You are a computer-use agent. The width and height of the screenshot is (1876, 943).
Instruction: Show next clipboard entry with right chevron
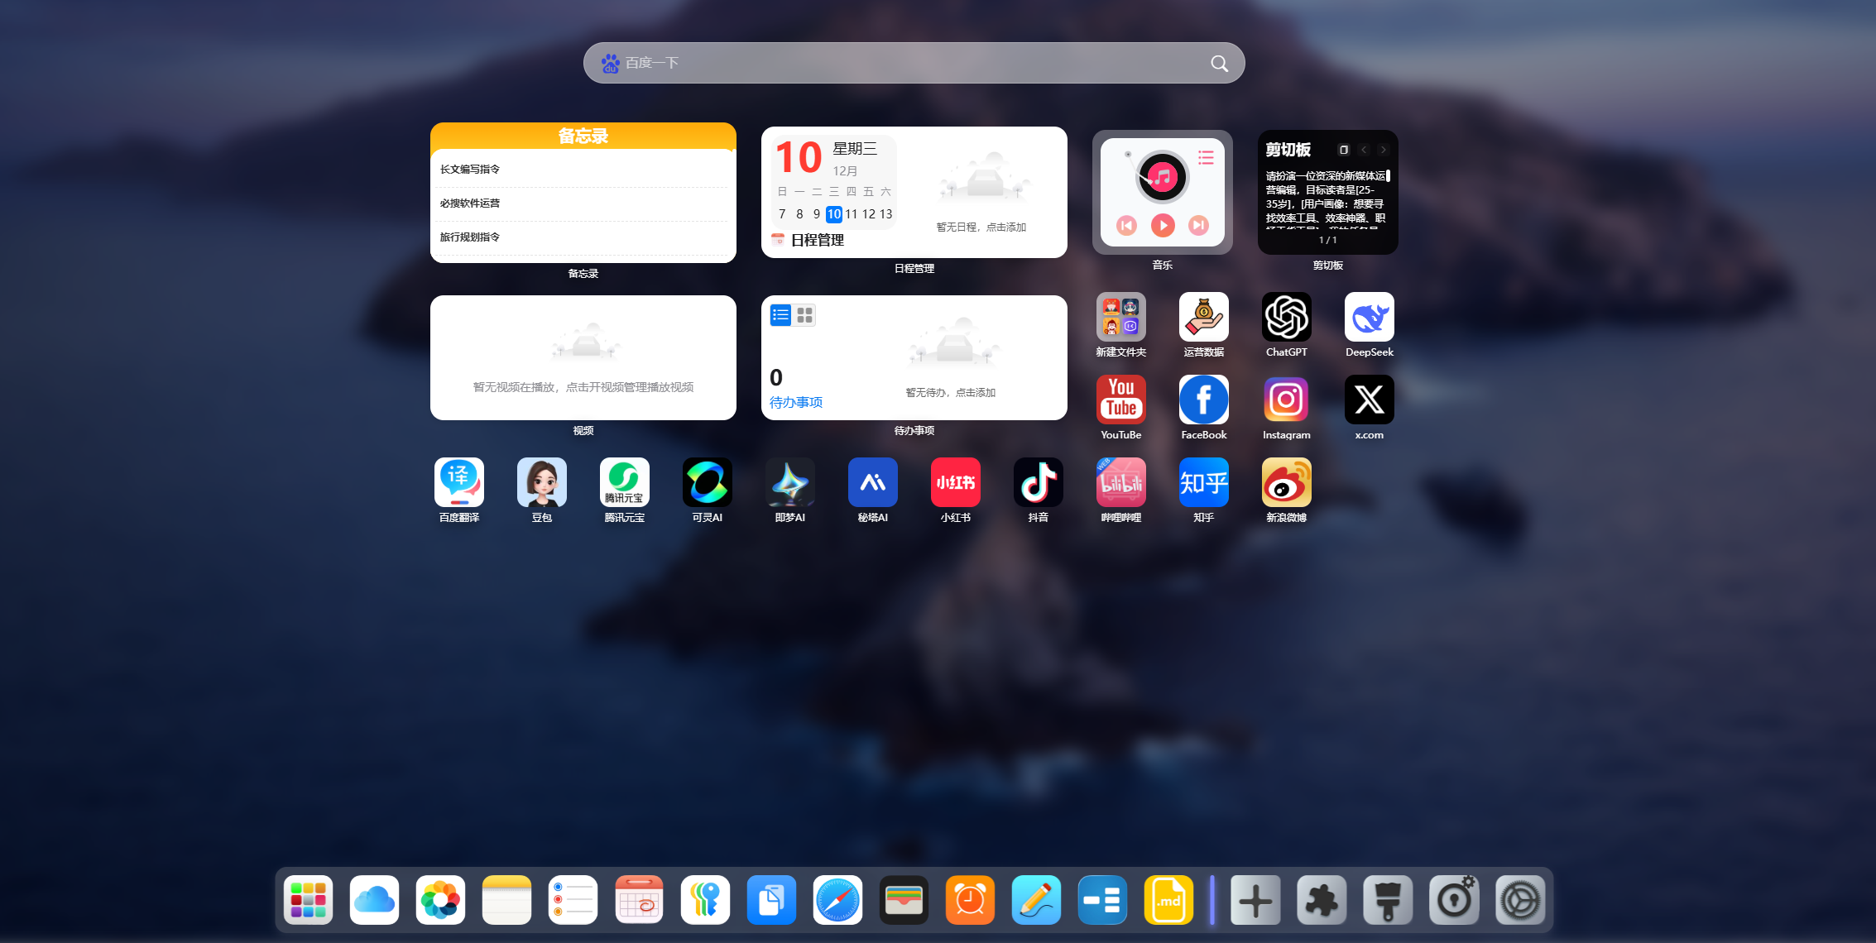[1383, 150]
